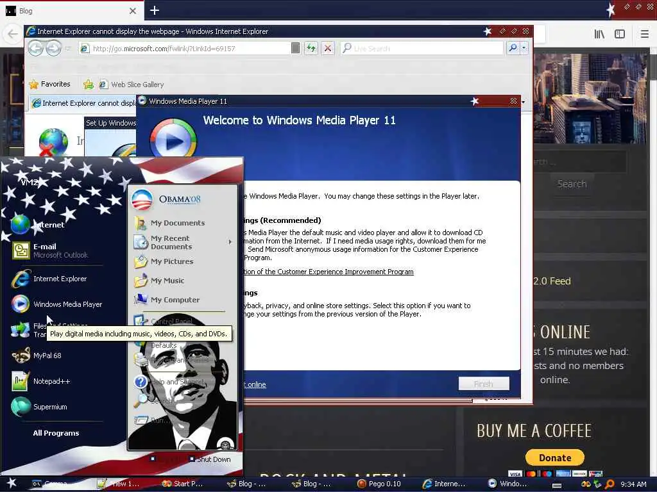657x492 pixels.
Task: Click the keyboard tray icon
Action: pyautogui.click(x=557, y=486)
